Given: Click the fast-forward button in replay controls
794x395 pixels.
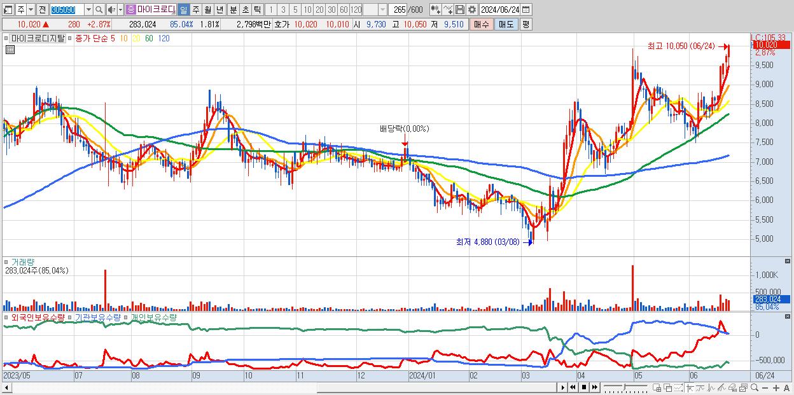Looking at the screenshot, I should coord(594,387).
